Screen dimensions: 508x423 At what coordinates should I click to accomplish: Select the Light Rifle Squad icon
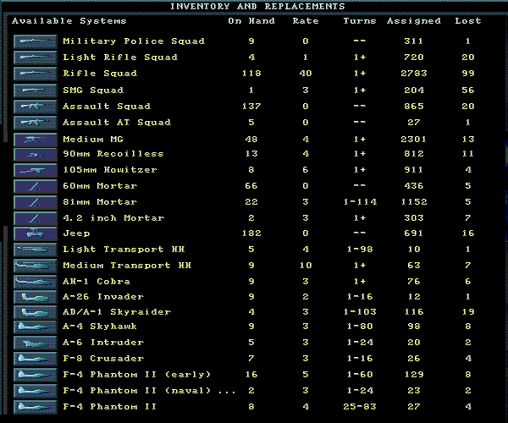[36, 58]
